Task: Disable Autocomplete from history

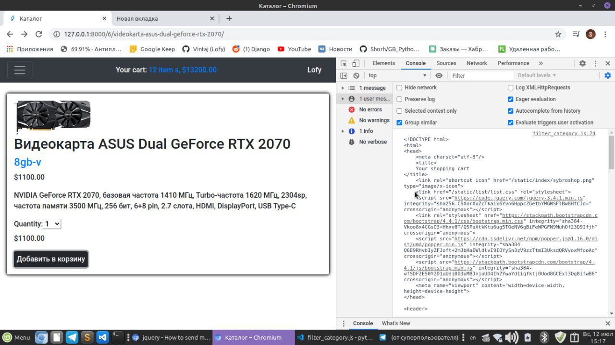Action: click(511, 111)
